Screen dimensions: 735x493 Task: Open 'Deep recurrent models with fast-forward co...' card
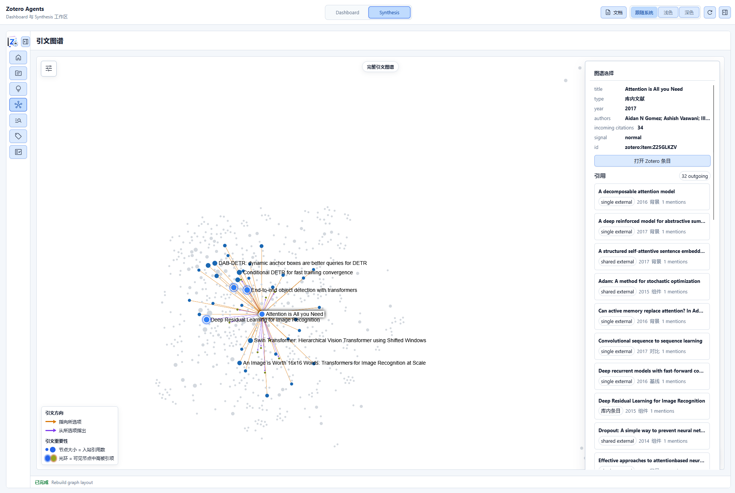(652, 376)
